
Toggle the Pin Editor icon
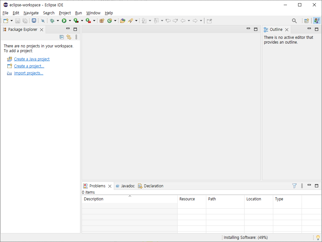click(x=209, y=21)
